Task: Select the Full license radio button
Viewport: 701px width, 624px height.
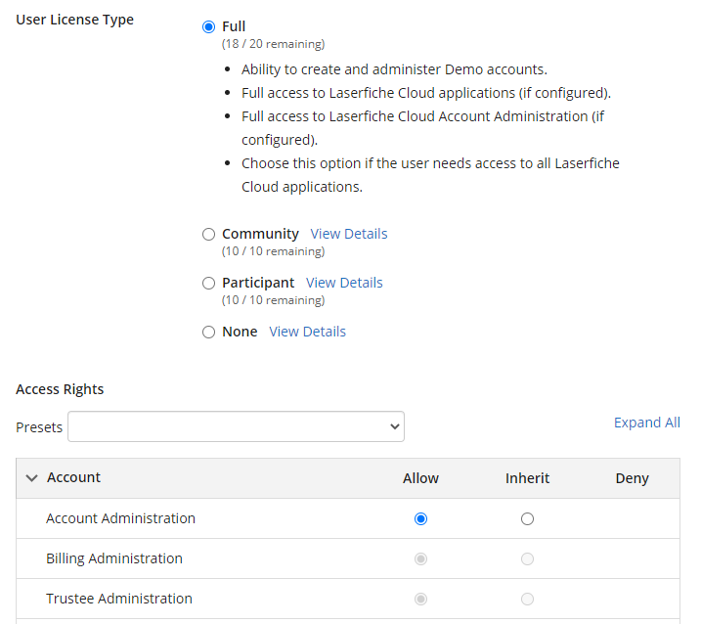Action: click(x=208, y=26)
